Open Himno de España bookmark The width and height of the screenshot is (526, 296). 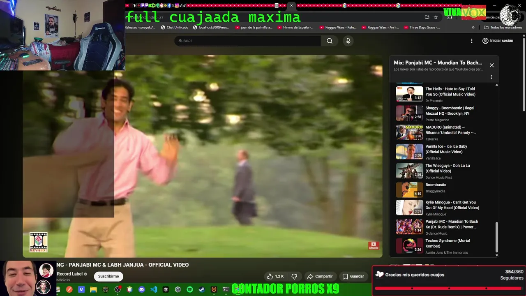click(295, 28)
